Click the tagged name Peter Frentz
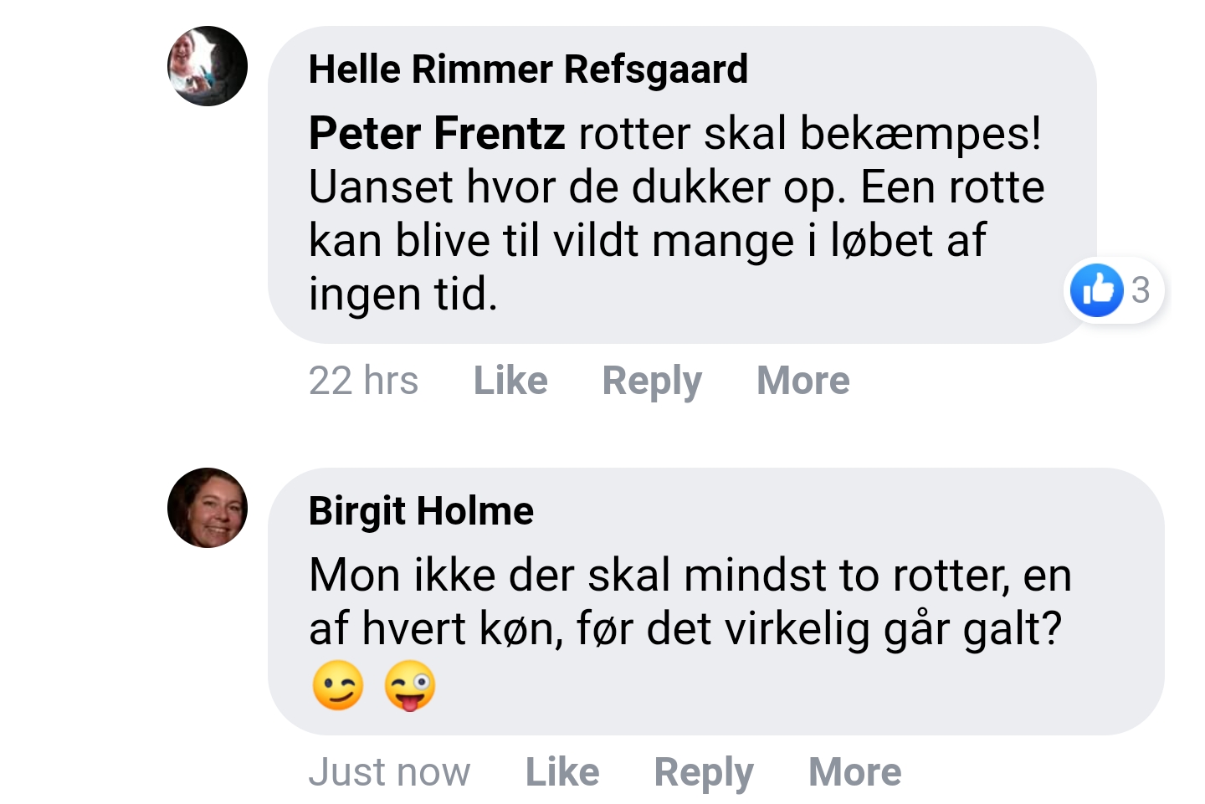 [437, 134]
